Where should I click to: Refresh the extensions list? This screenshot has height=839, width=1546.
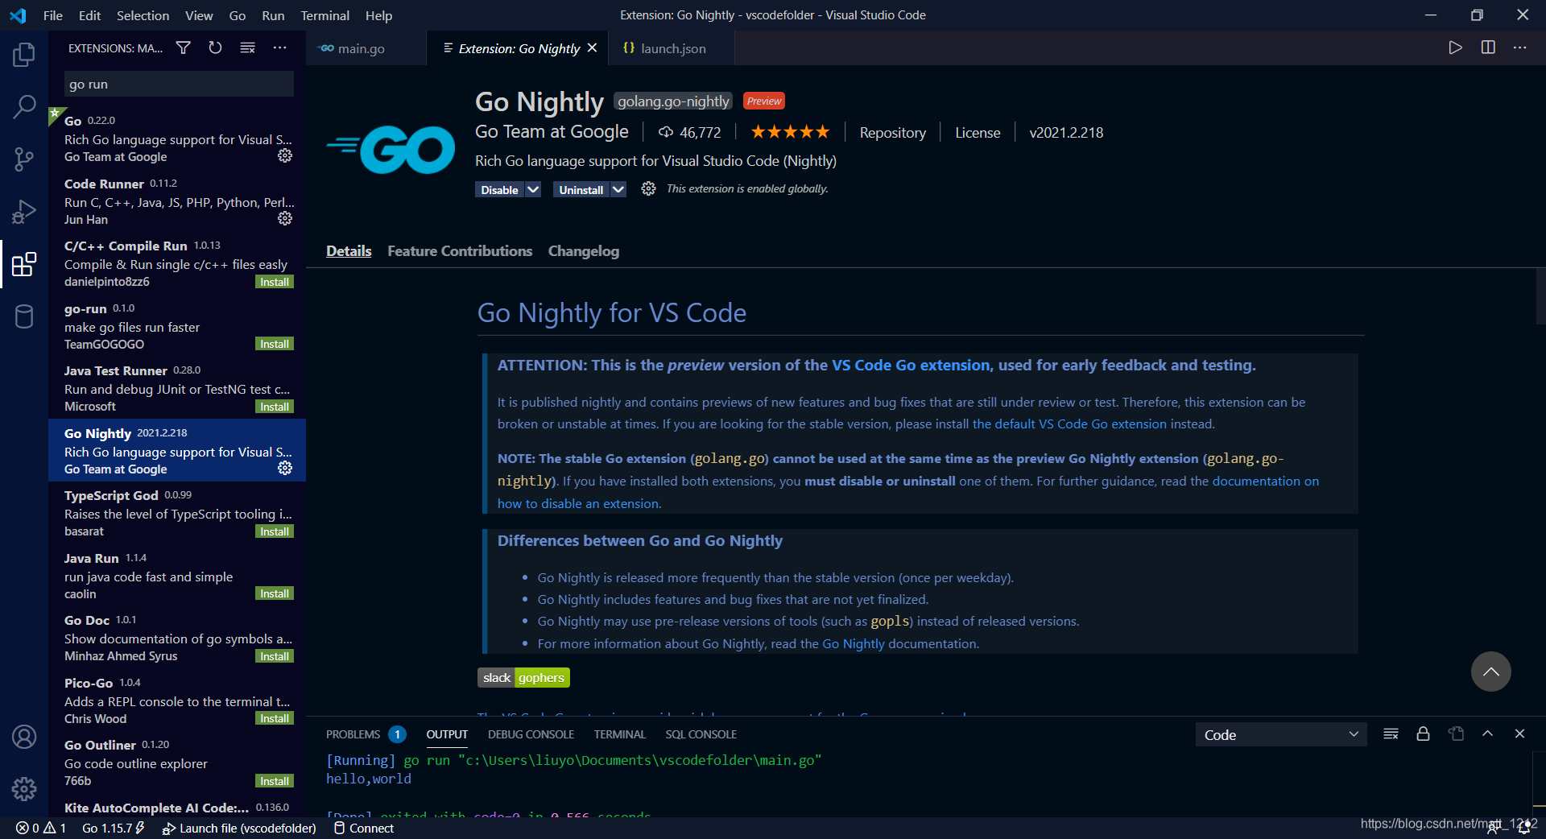click(215, 48)
